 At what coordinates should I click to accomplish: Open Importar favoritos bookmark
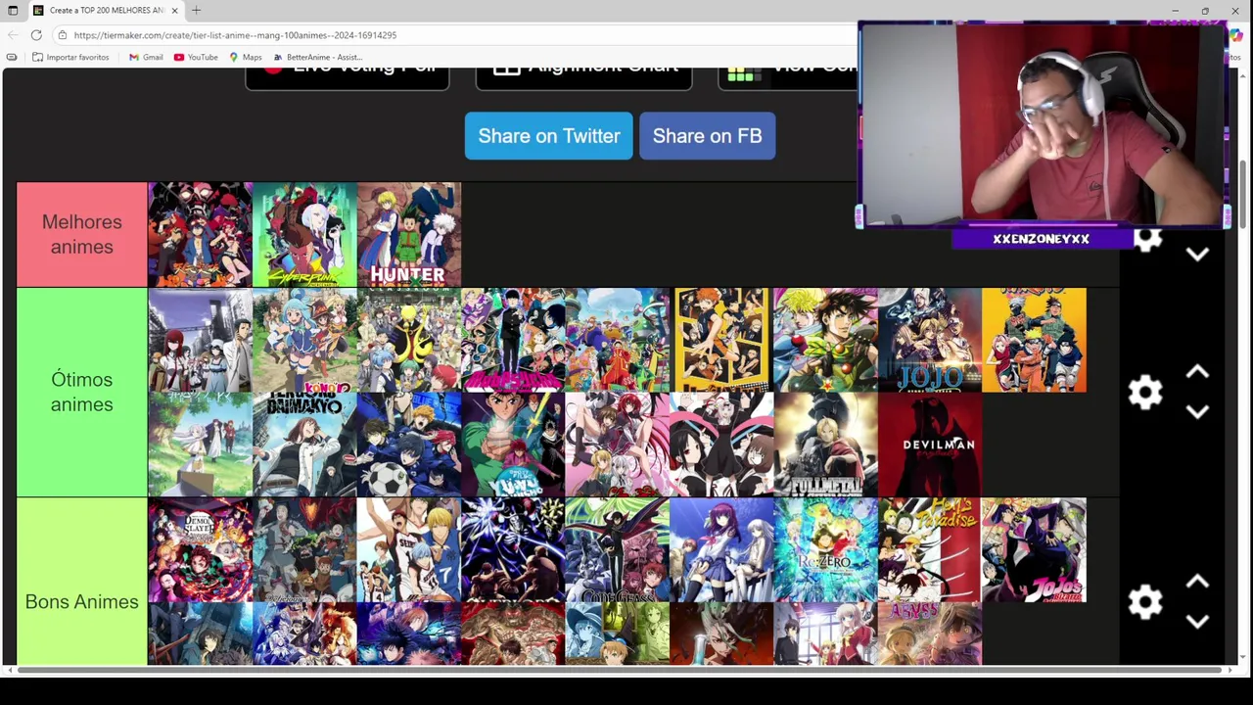coord(70,57)
